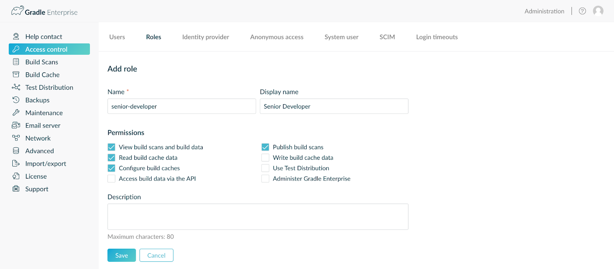Click into the Description text area
The image size is (614, 269).
[258, 217]
